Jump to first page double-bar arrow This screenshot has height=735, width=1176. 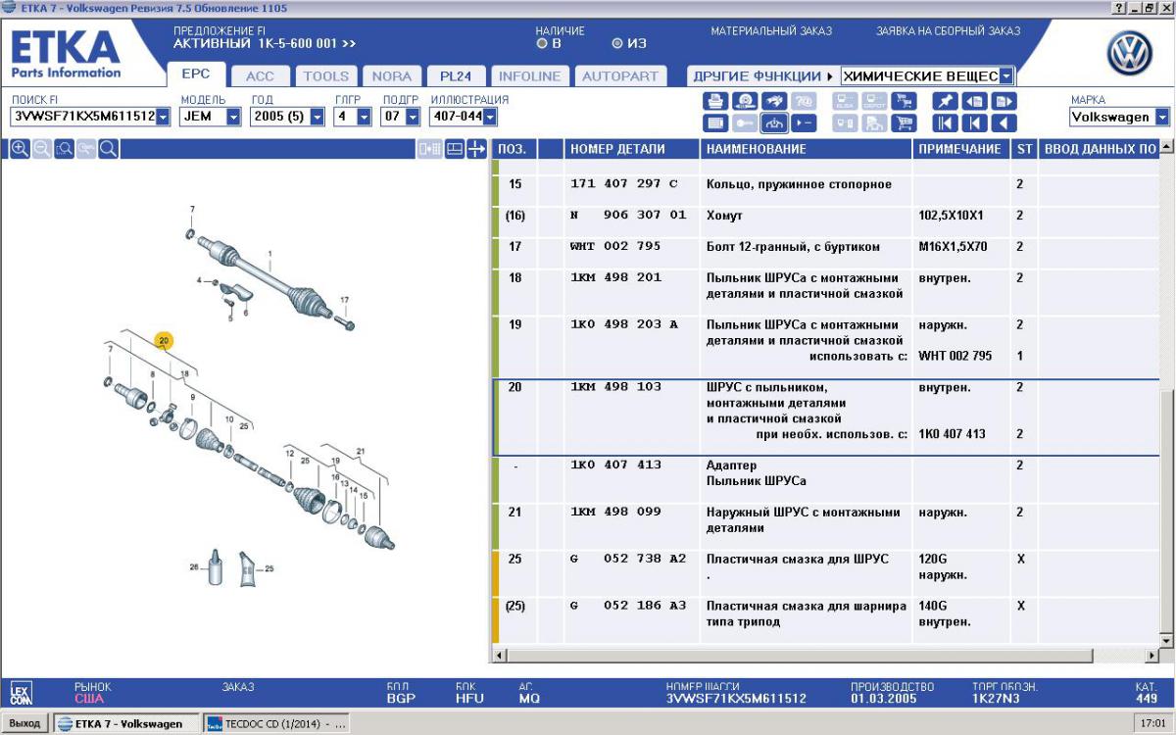point(945,123)
